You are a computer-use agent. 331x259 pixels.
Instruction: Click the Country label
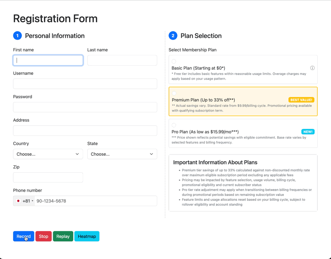click(21, 143)
